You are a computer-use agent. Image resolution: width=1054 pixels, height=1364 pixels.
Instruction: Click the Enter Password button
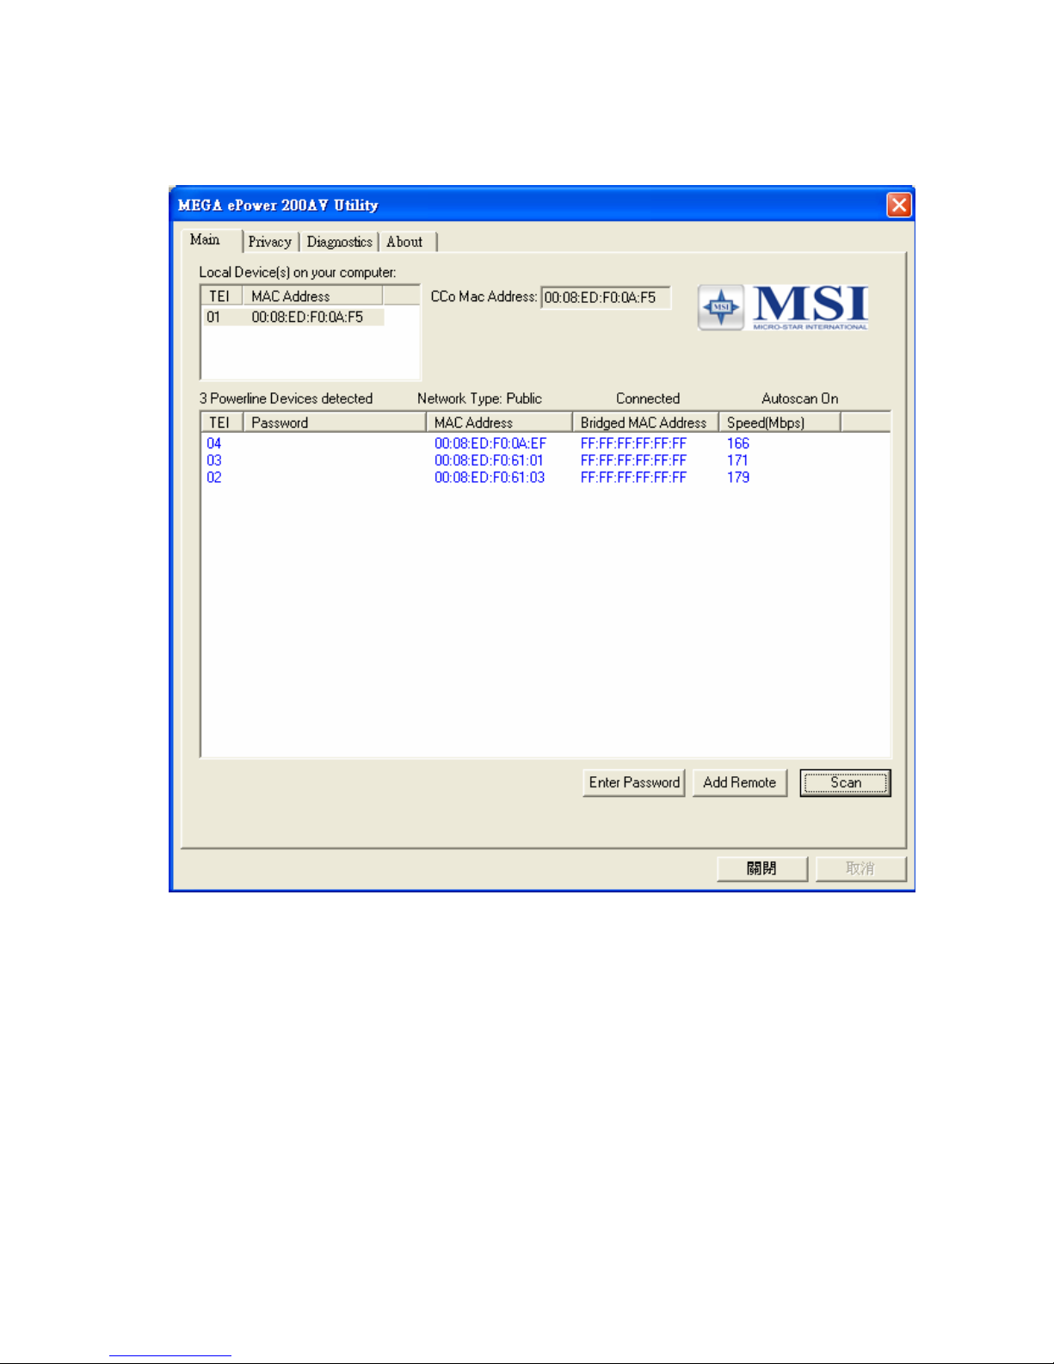(634, 782)
